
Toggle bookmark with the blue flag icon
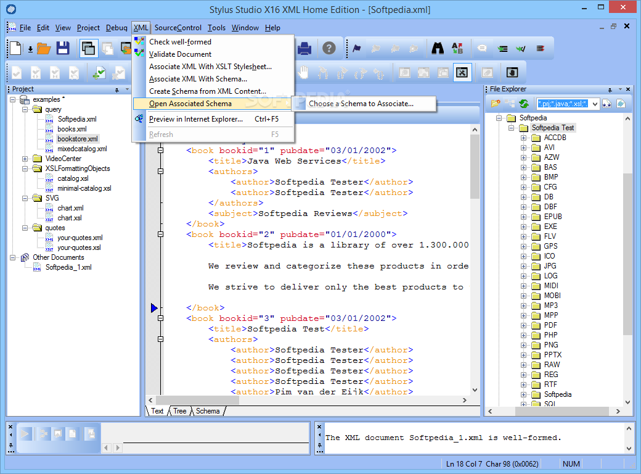click(x=356, y=49)
